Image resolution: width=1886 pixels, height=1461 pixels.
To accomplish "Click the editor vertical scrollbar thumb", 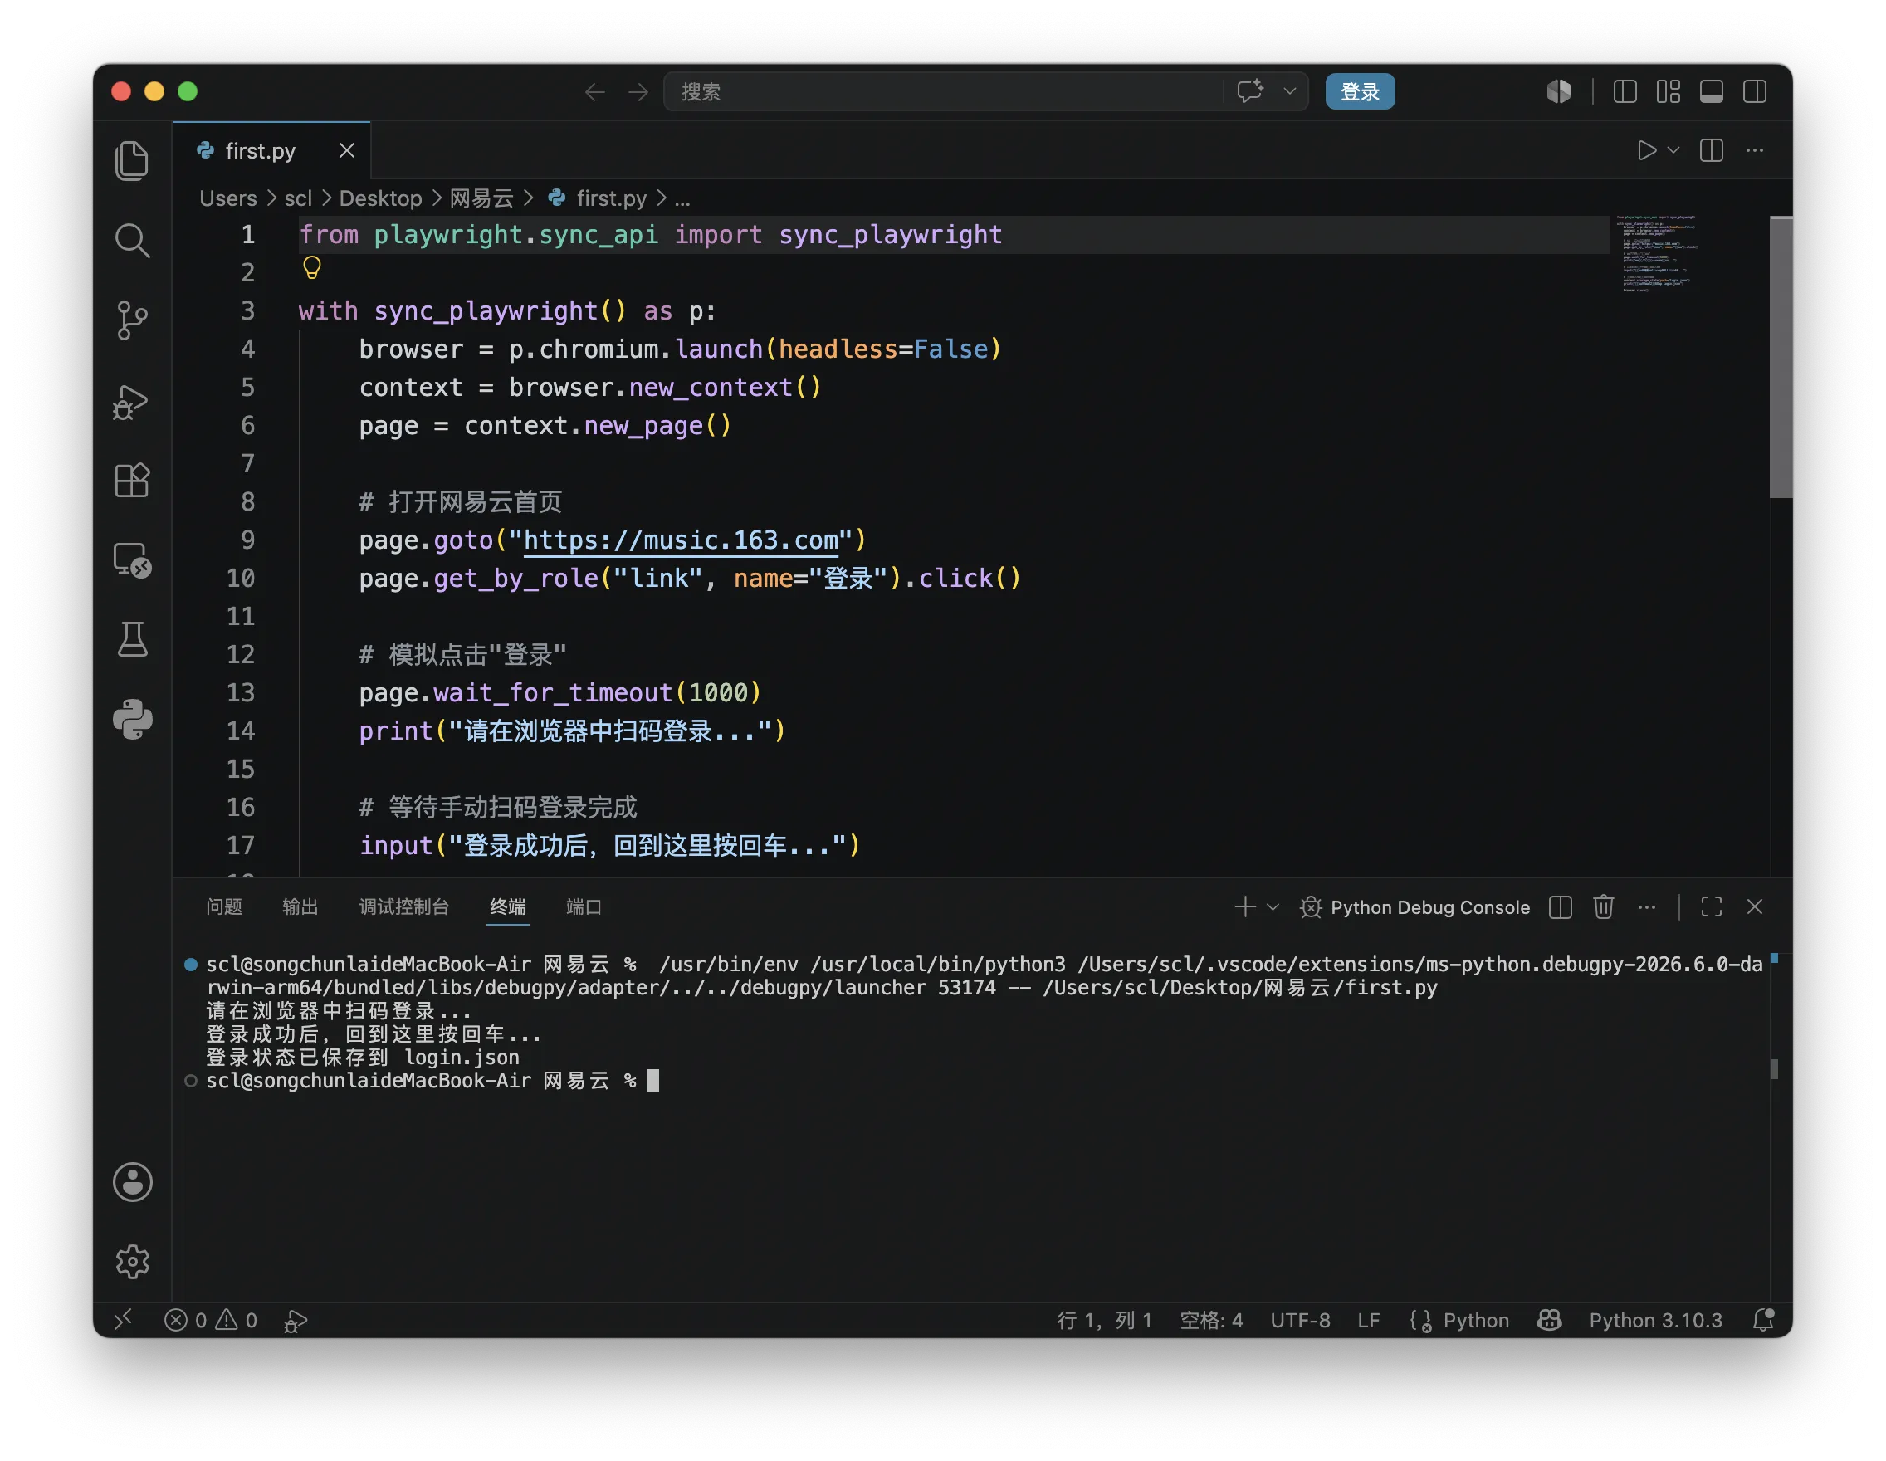I will pyautogui.click(x=1781, y=358).
